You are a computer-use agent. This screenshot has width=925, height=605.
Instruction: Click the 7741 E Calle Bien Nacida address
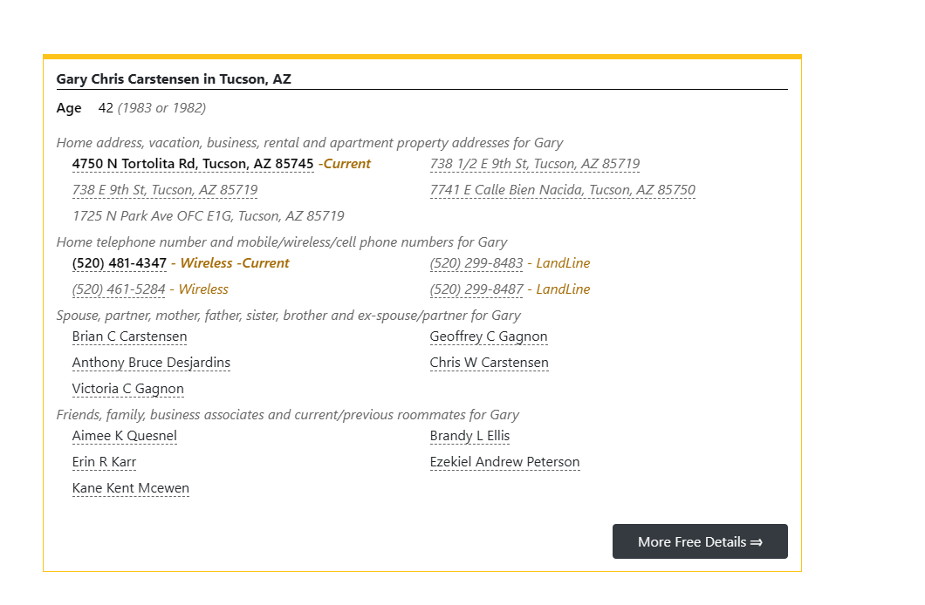(x=562, y=190)
